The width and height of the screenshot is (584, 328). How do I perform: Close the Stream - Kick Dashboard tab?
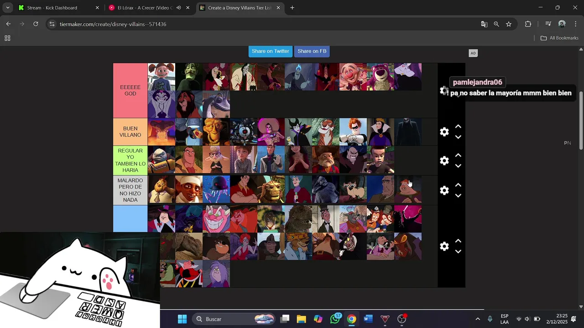coord(97,8)
